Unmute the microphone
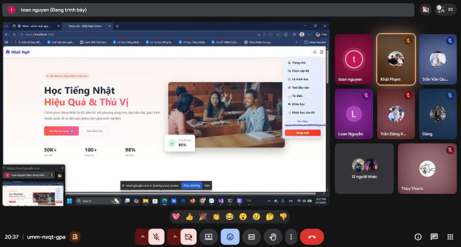Screen dimensions: 461x247 tap(156, 237)
